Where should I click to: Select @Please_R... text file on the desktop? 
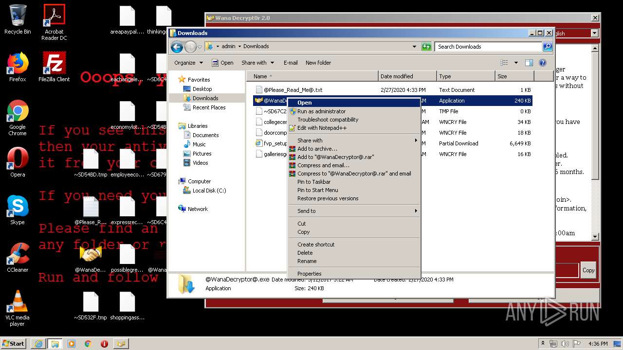[x=91, y=210]
